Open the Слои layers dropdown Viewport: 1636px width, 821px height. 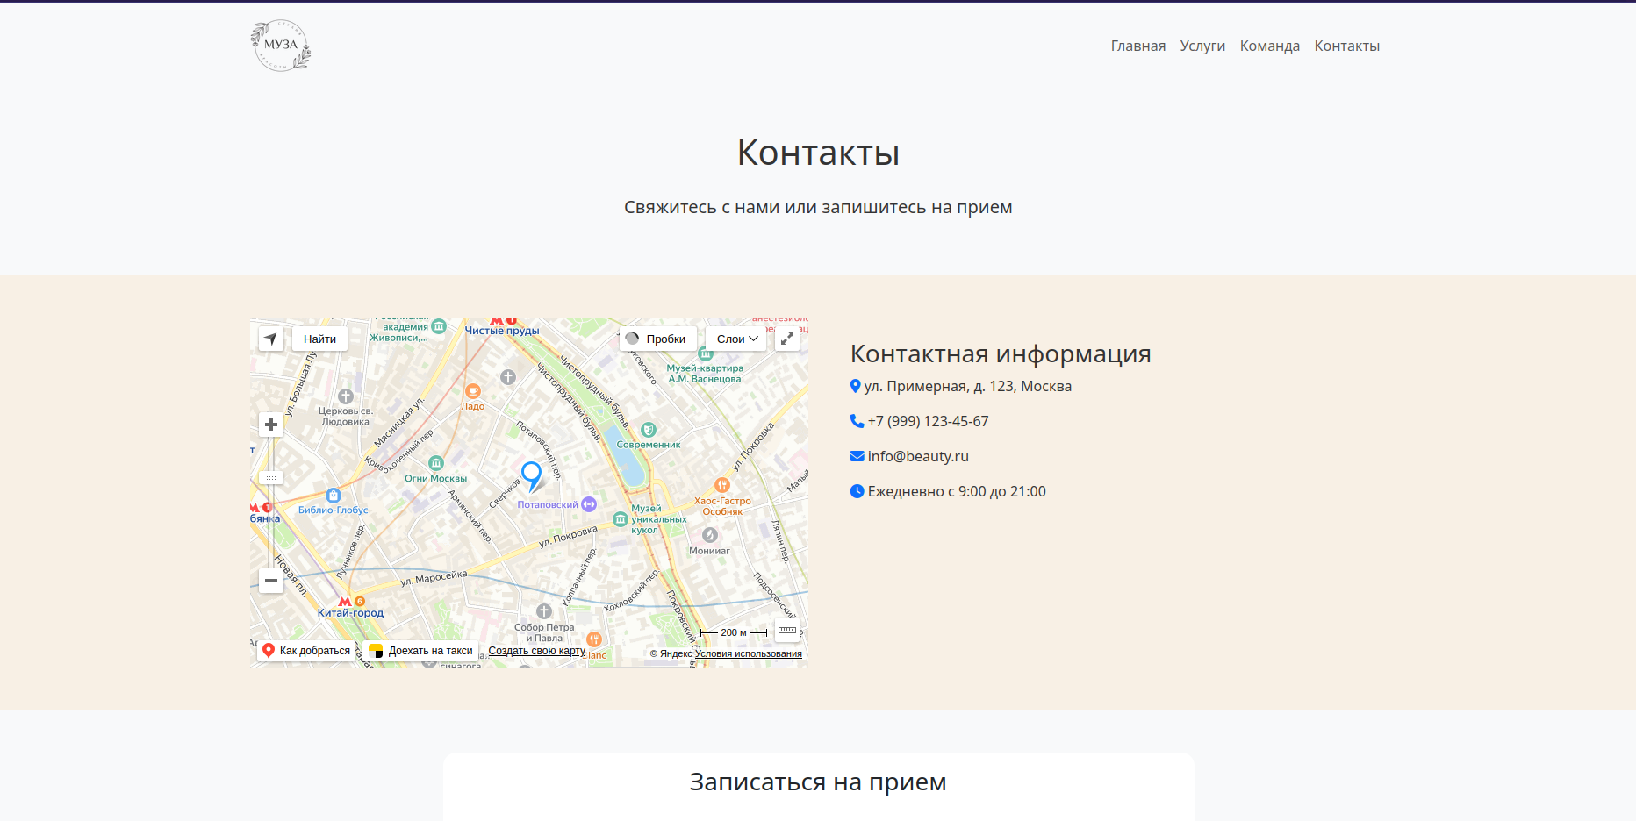point(736,339)
